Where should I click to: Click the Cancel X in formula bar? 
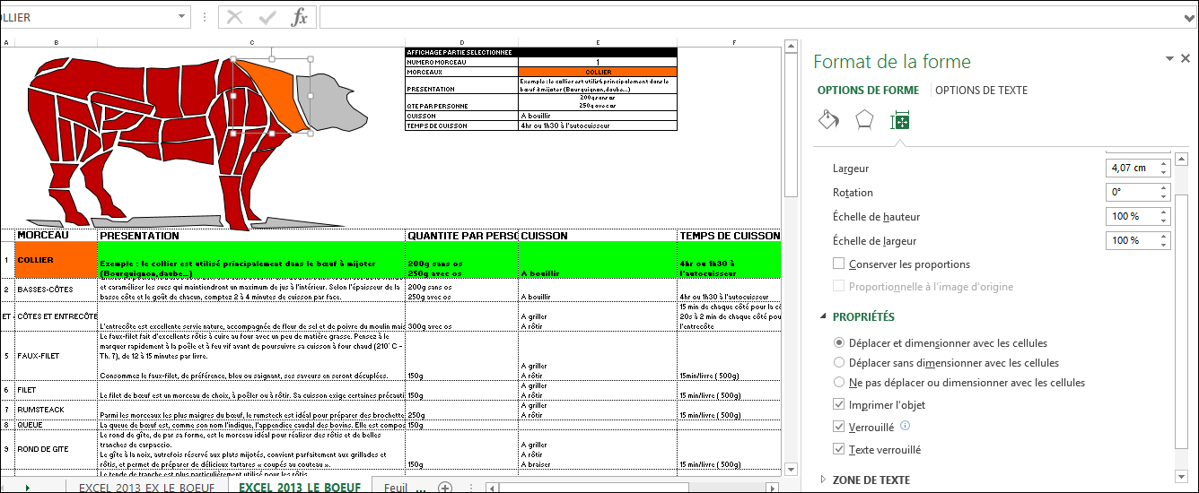[x=235, y=17]
